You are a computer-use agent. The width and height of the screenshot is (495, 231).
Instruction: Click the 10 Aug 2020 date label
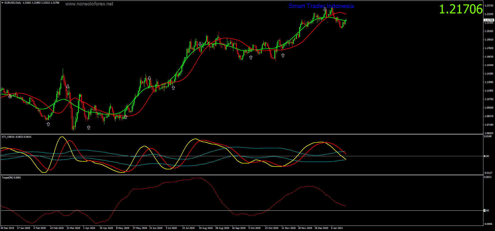click(206, 228)
